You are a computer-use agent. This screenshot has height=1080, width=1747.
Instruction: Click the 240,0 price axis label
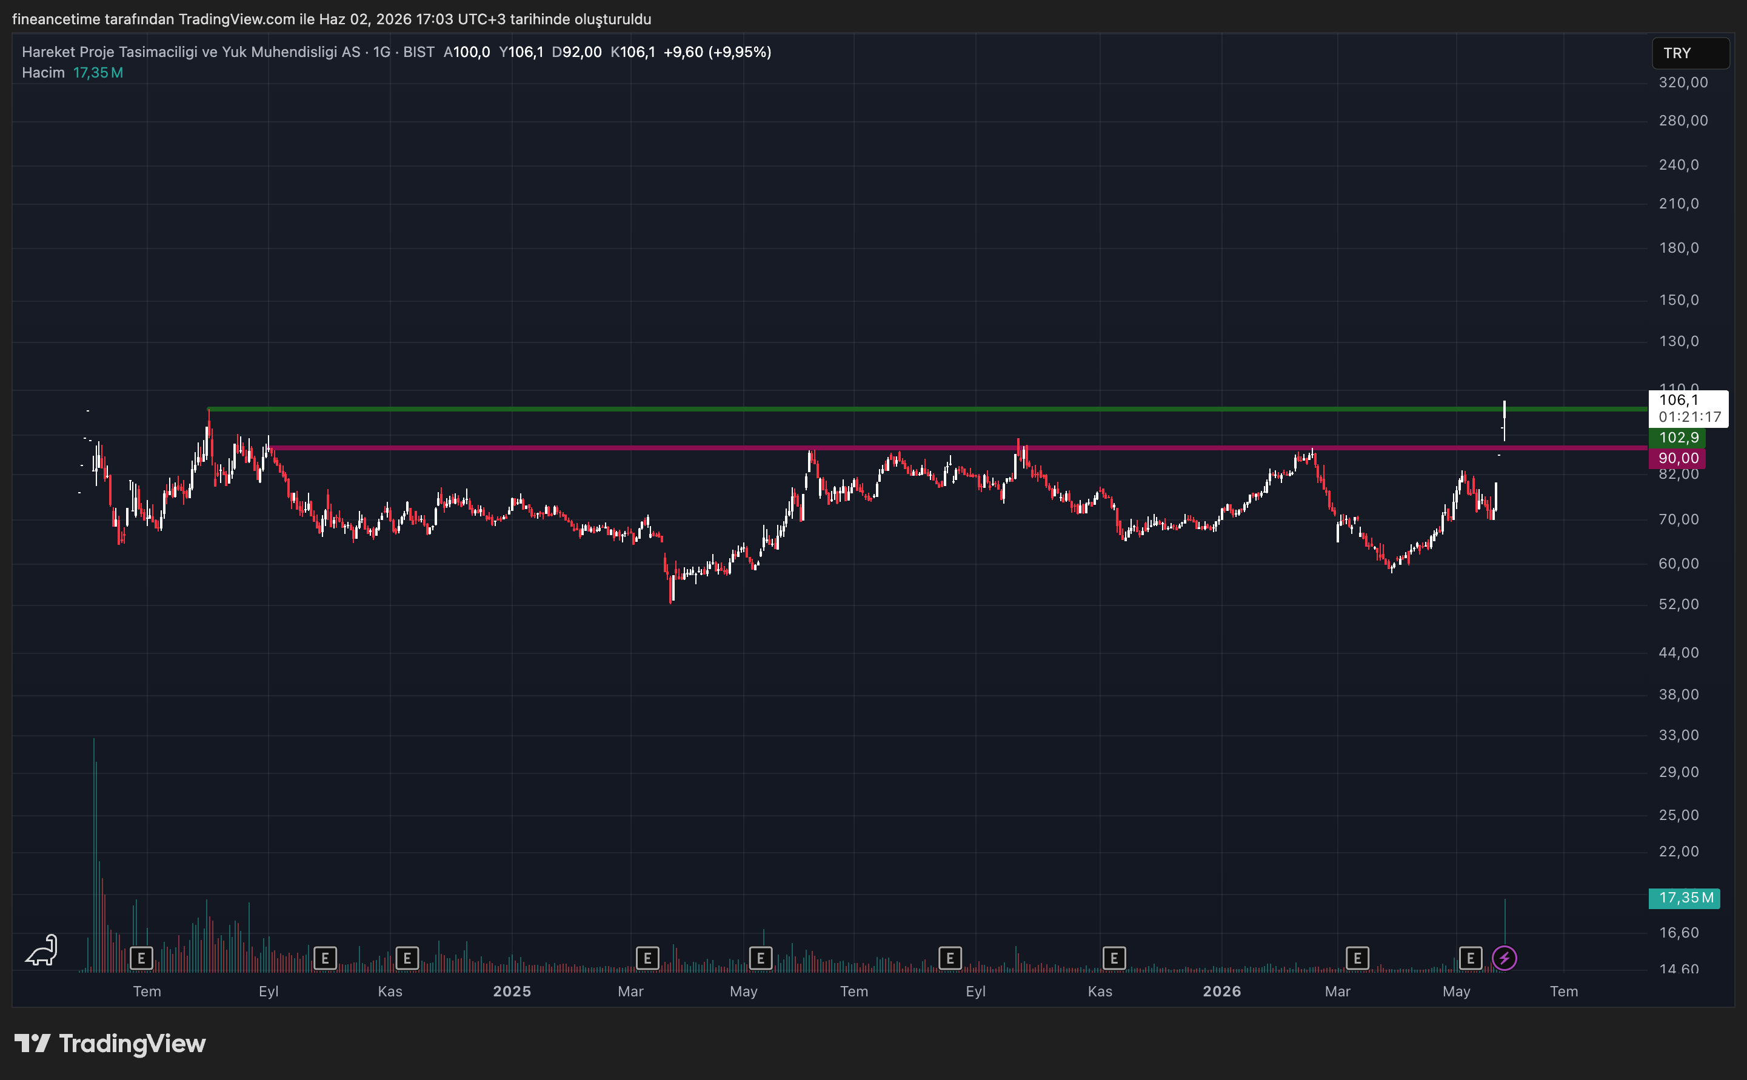point(1679,165)
